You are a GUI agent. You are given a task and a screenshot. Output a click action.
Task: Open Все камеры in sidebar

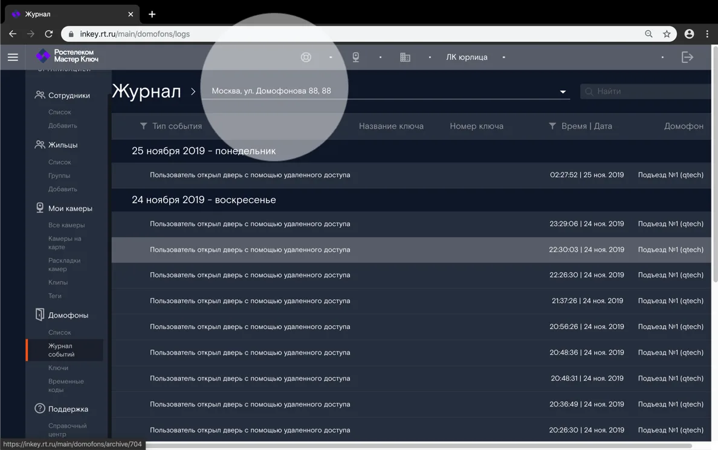[66, 225]
